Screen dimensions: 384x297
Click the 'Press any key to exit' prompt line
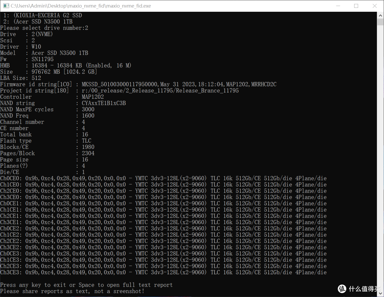pyautogui.click(x=86, y=285)
